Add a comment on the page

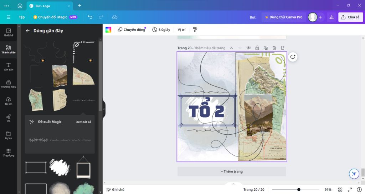point(293,57)
